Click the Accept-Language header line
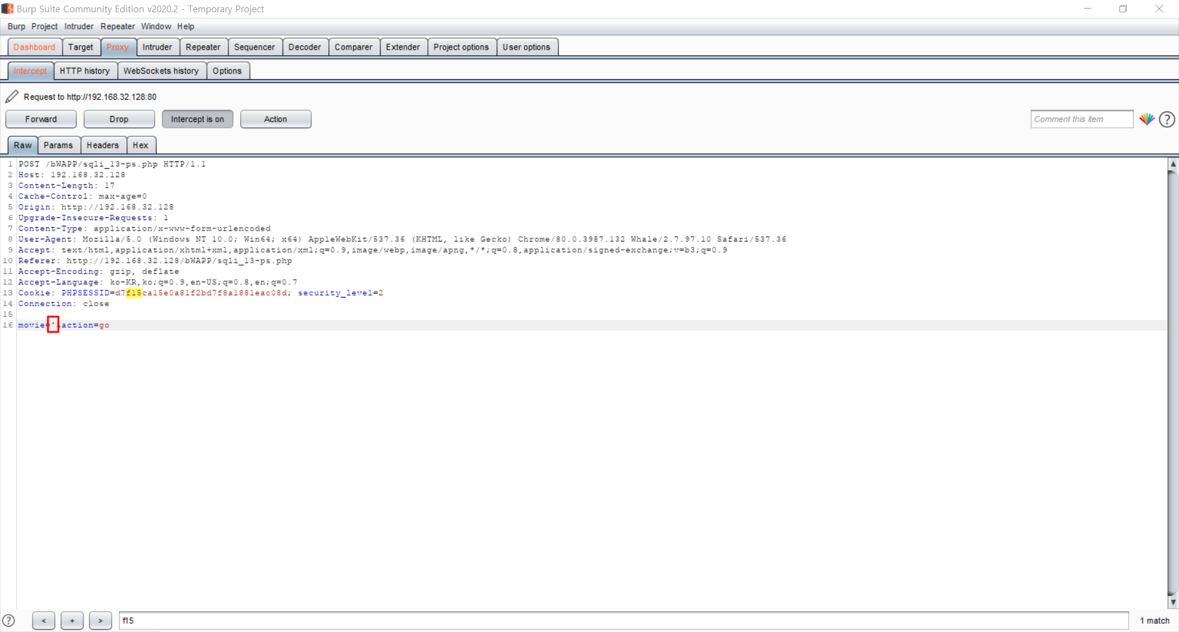The image size is (1179, 632). click(158, 282)
